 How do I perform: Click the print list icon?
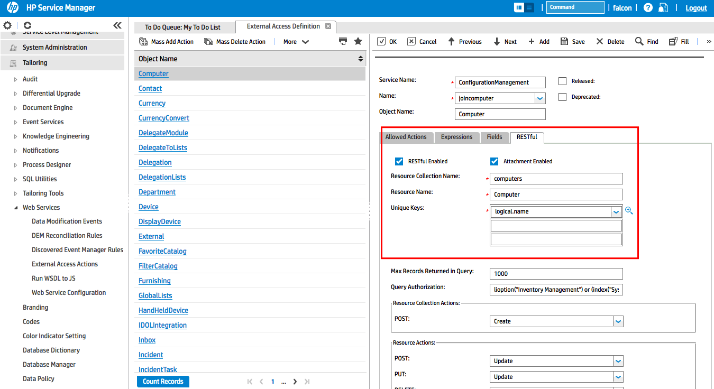pyautogui.click(x=343, y=42)
